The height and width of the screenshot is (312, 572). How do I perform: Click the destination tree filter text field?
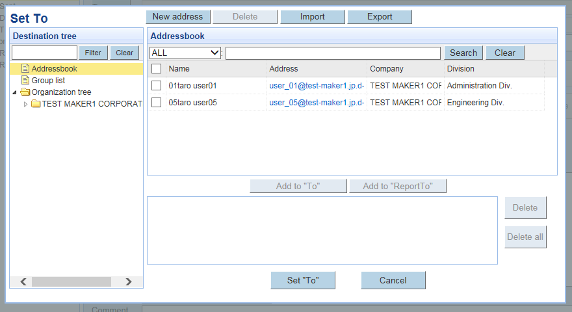44,53
